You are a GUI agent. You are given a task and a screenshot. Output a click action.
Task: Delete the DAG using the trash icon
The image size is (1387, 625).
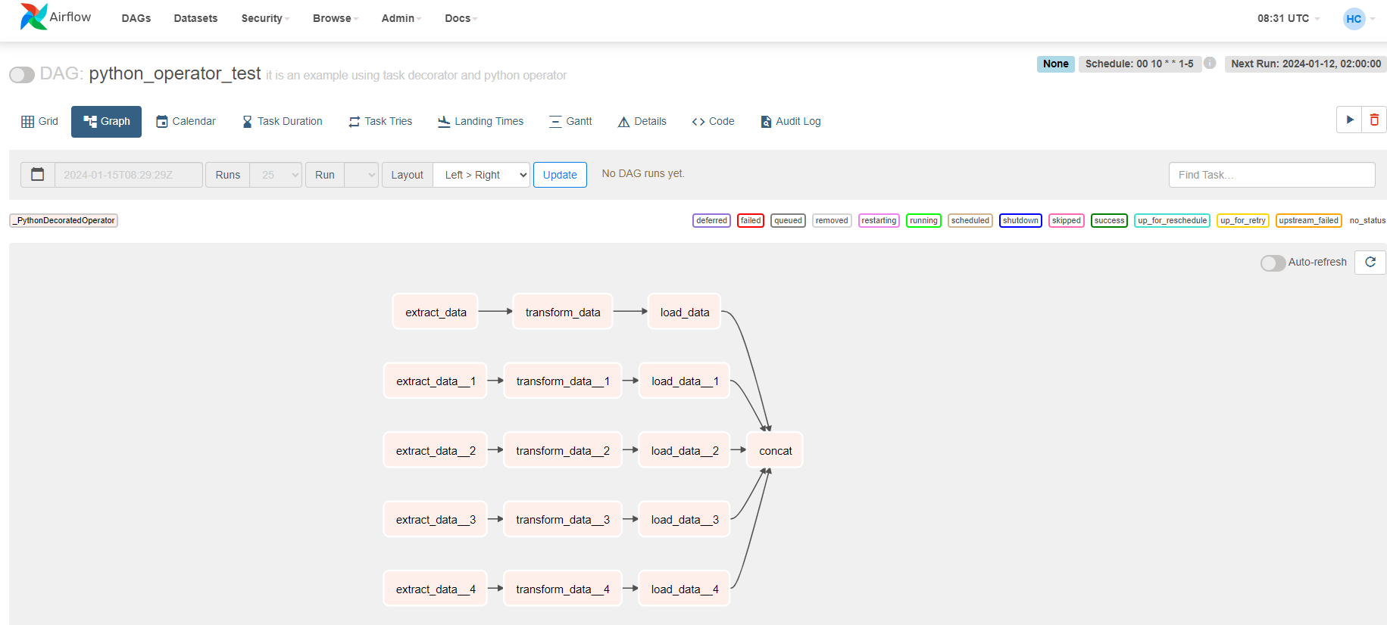click(1374, 120)
